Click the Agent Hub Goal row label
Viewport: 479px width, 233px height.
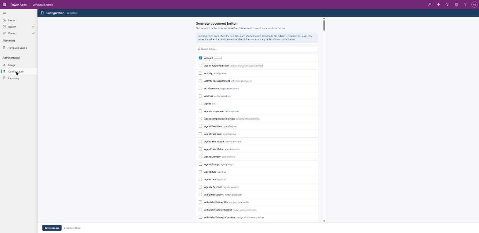[213, 134]
